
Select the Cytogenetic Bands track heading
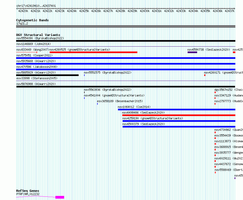click(x=32, y=20)
